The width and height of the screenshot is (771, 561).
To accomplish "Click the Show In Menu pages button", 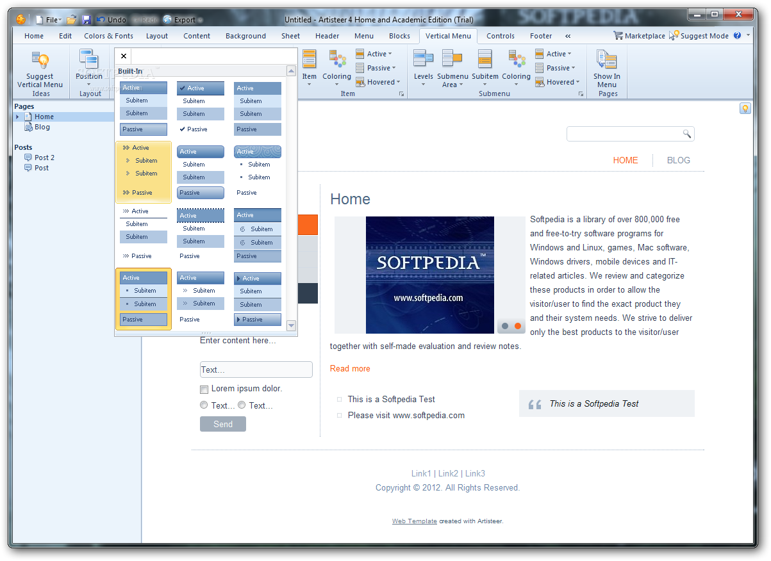I will [607, 69].
